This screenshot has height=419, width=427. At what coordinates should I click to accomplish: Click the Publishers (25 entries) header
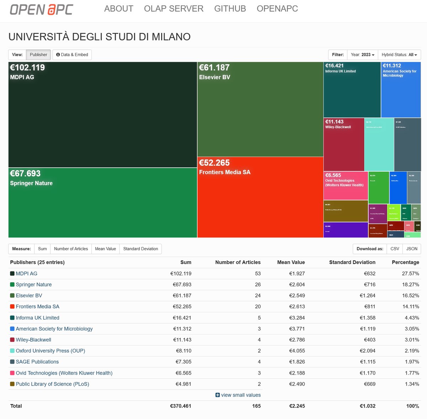(37, 262)
